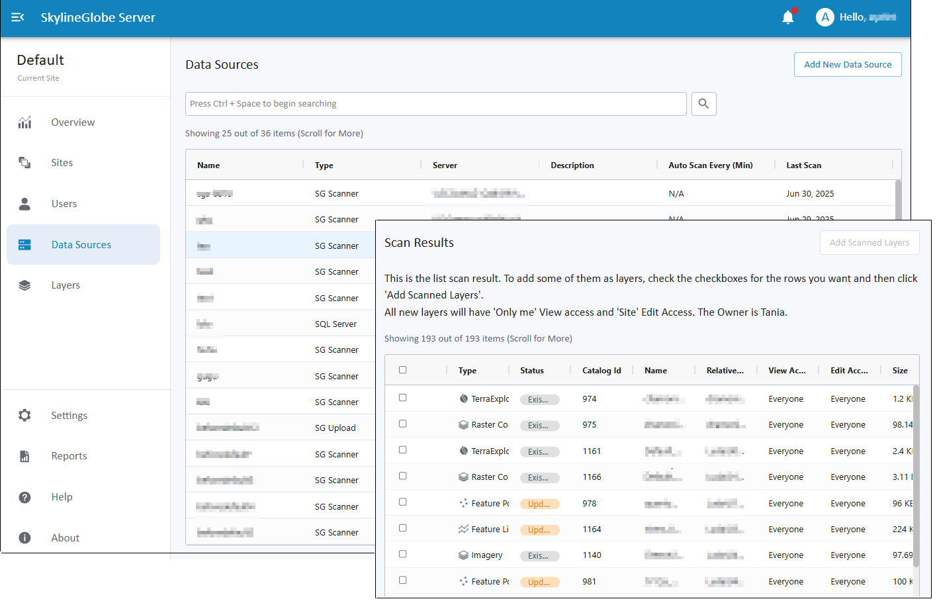This screenshot has height=603, width=937.
Task: Sort by Last Scan column header
Action: [804, 165]
